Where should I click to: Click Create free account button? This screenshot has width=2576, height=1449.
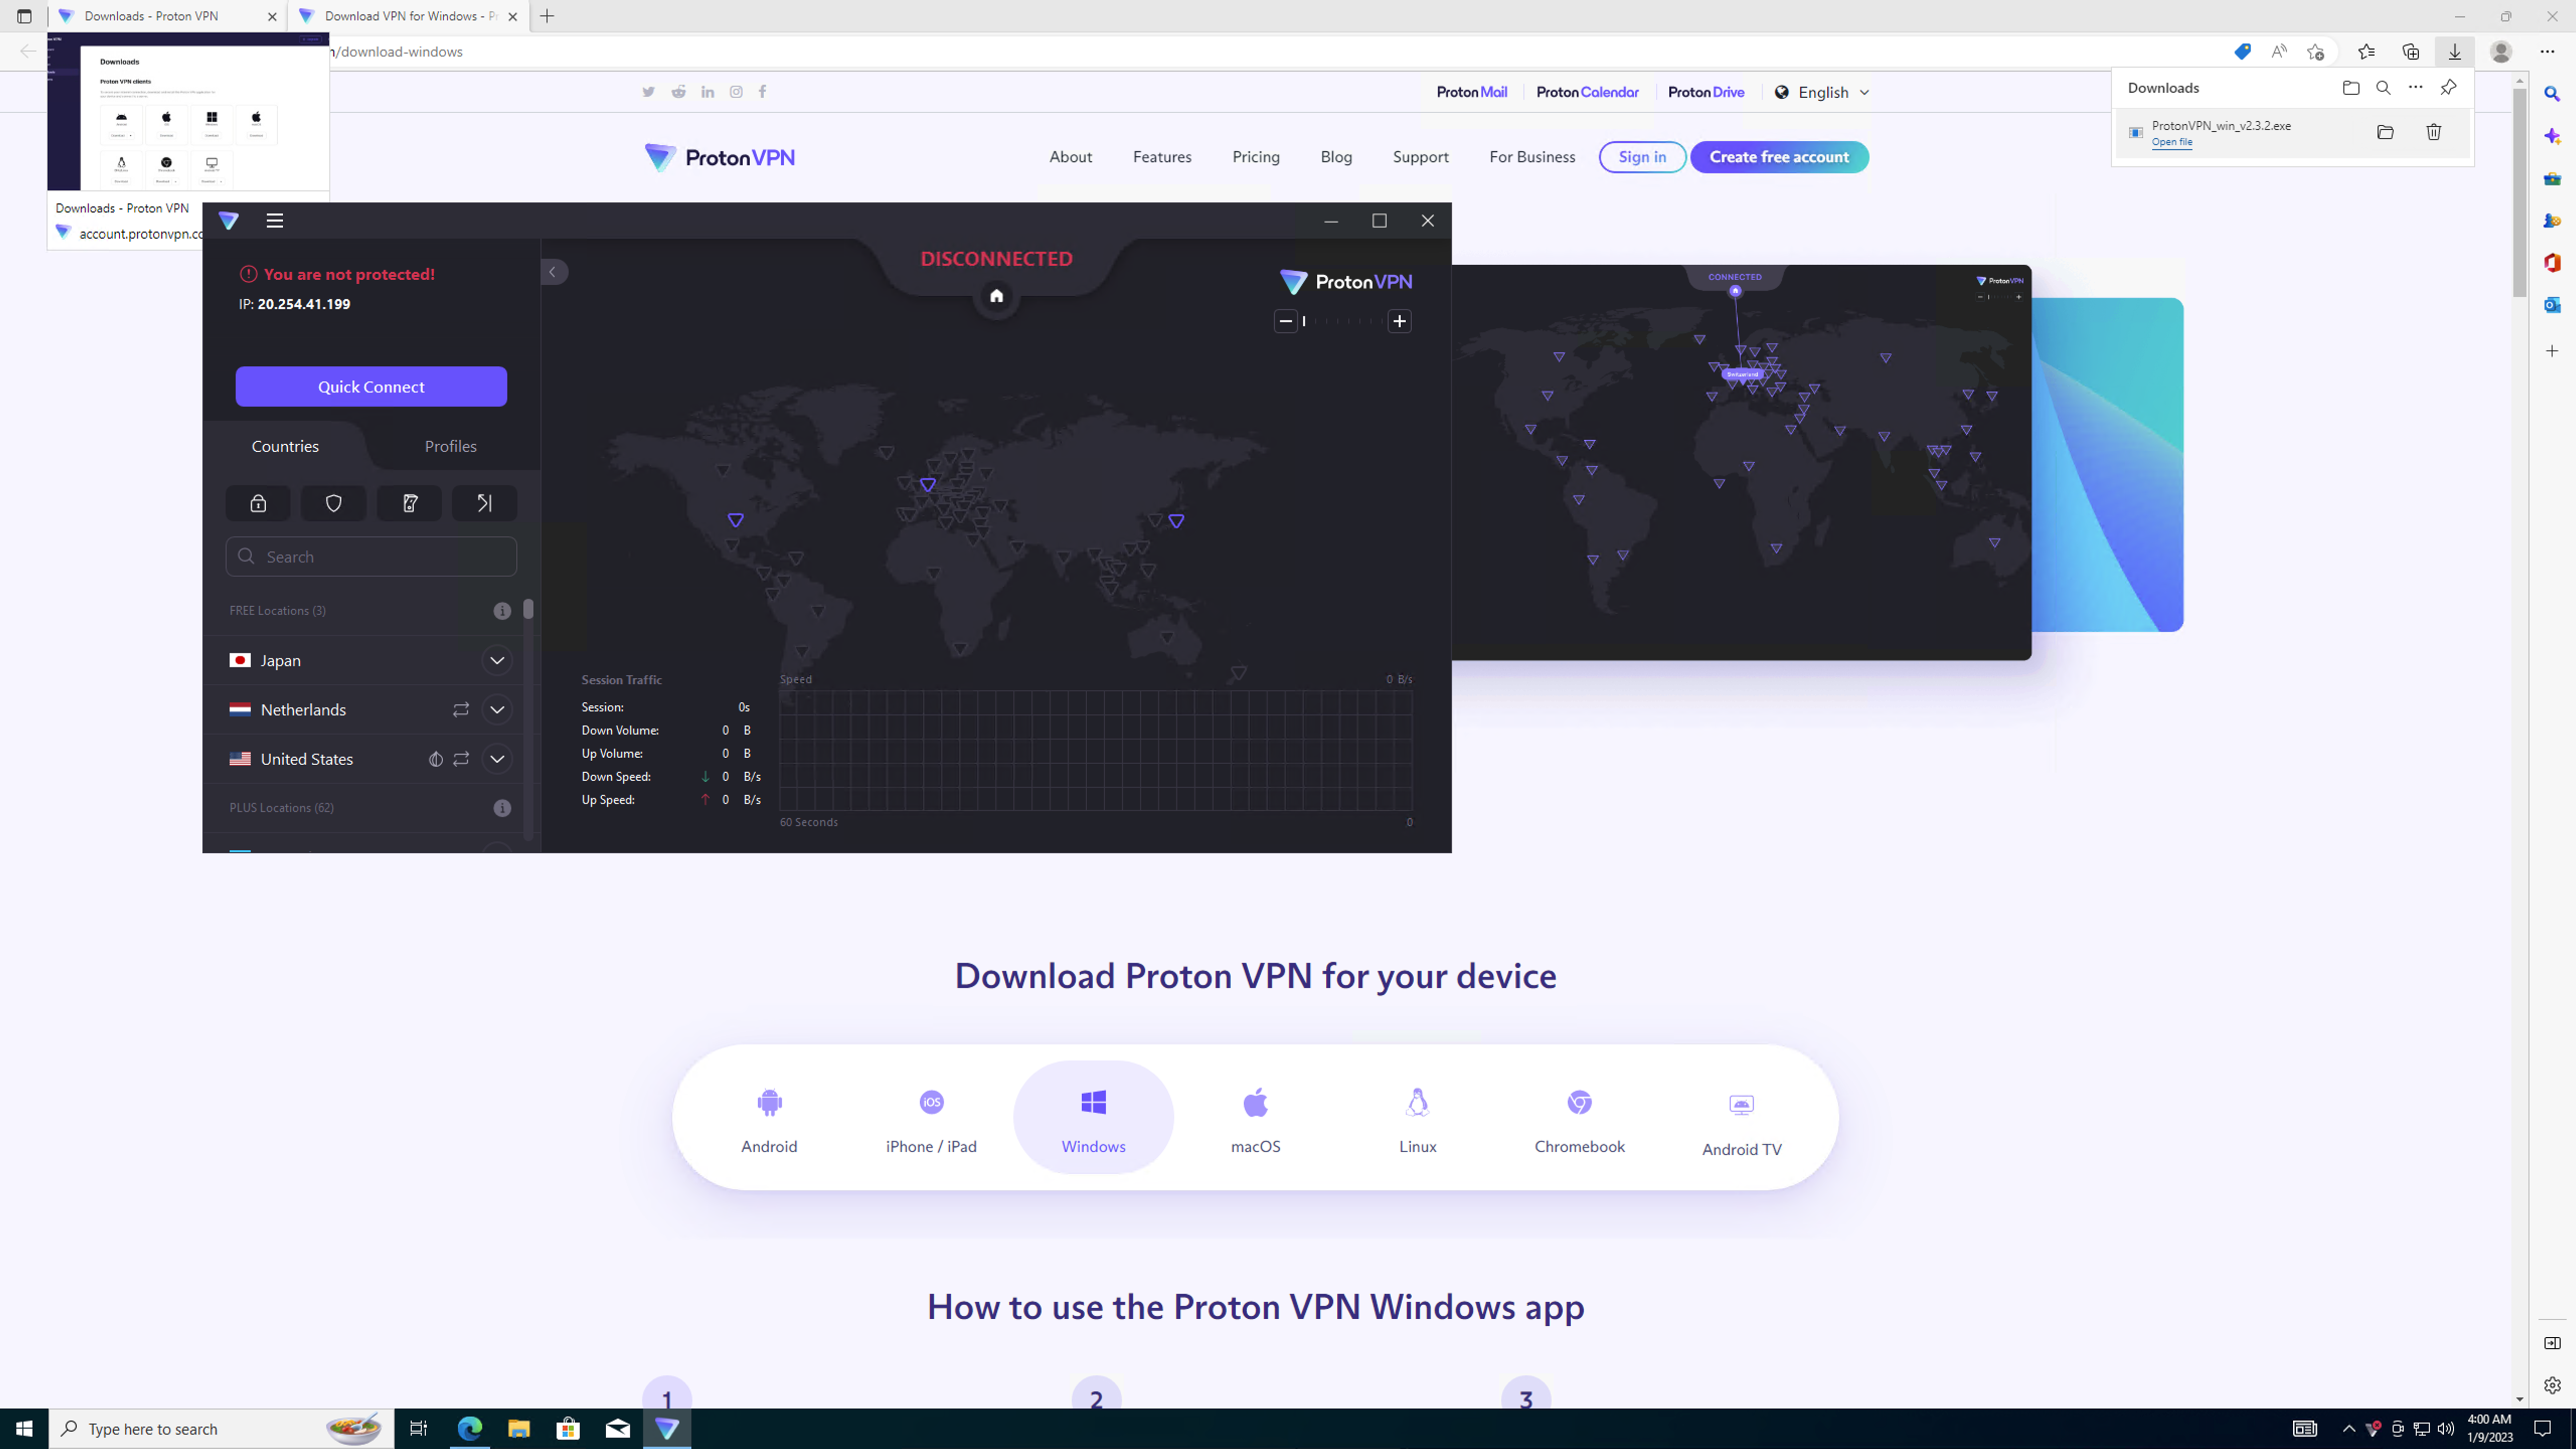(1779, 157)
